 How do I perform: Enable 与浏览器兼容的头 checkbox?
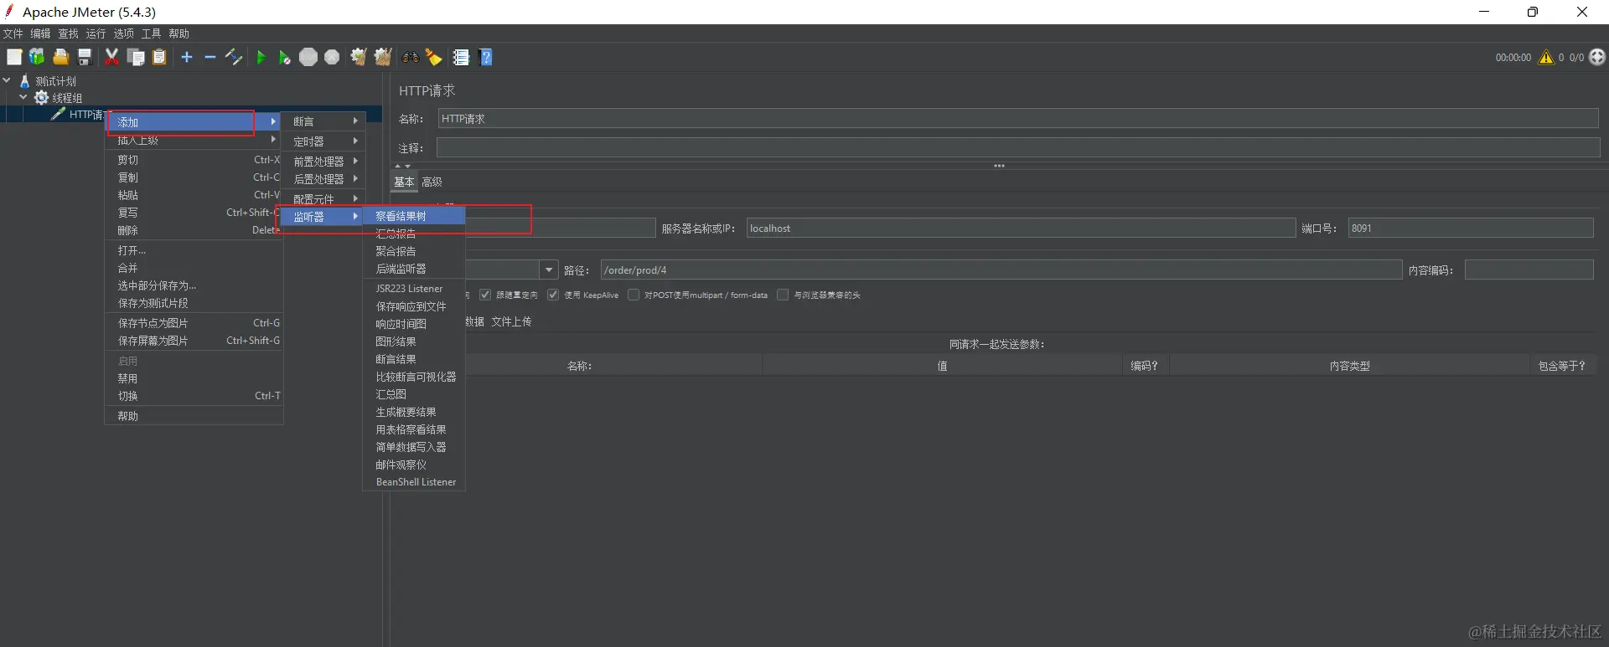click(783, 295)
